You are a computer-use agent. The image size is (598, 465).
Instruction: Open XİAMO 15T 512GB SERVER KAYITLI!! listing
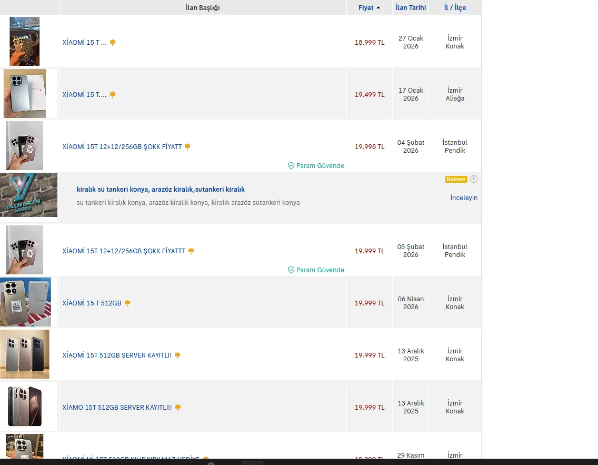[x=117, y=408]
